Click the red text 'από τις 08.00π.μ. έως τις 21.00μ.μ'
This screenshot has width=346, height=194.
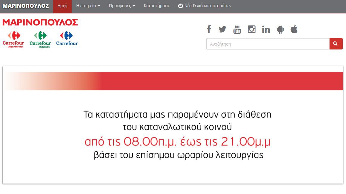pyautogui.click(x=178, y=142)
